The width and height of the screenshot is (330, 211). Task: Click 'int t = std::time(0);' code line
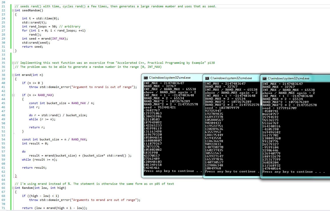coord(40,18)
